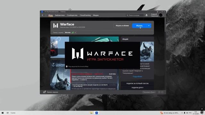Go back with the navigation arrow
The height and width of the screenshot is (115, 205).
click(43, 15)
